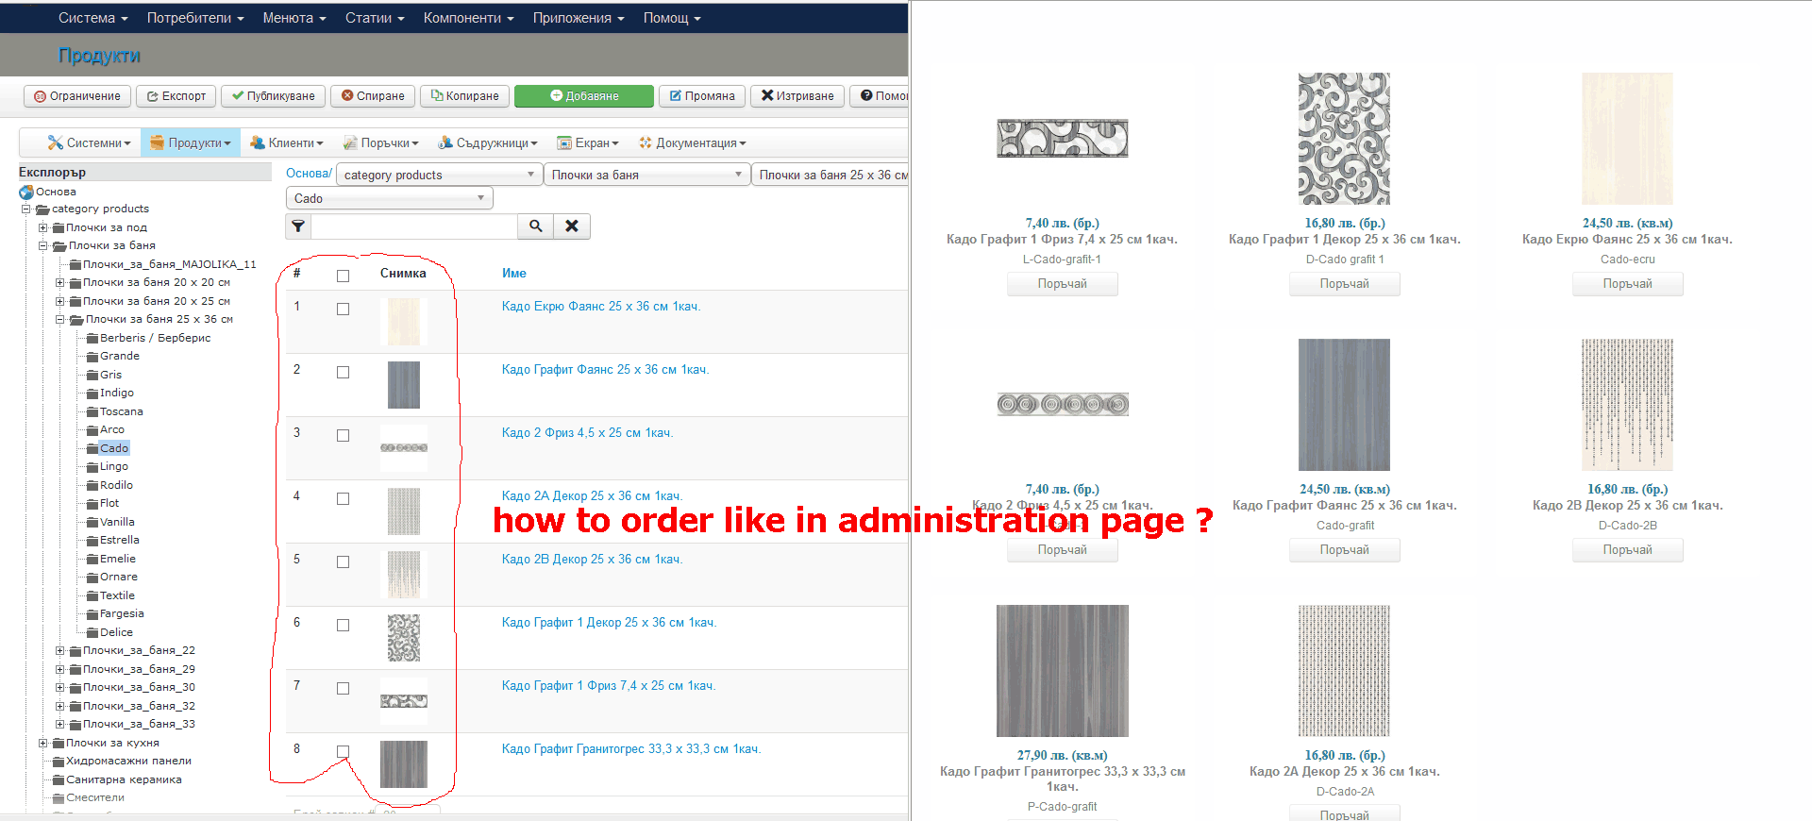Image resolution: width=1812 pixels, height=821 pixels.
Task: Check the box for Кадо Графит Гранитогрес row
Action: pos(343,751)
